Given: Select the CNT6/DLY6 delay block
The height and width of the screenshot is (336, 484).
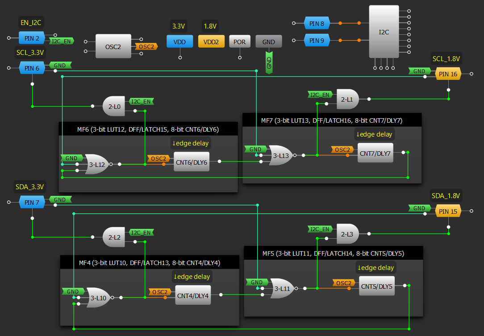Looking at the screenshot, I should point(192,162).
